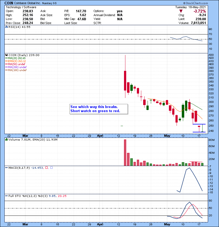Image resolution: width=219 pixels, height=227 pixels.
Task: Click the Nasdaq GS exchange label
Action: pos(50,3)
